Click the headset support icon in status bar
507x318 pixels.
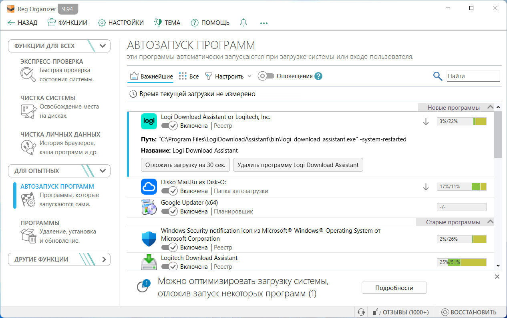point(361,312)
